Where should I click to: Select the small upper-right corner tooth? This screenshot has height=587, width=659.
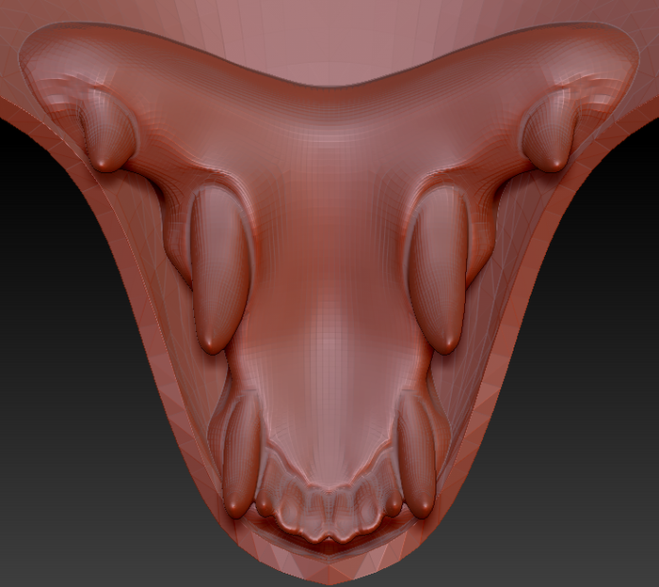[549, 131]
